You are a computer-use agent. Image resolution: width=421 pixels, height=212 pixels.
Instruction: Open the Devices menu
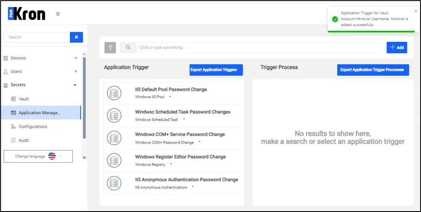pyautogui.click(x=18, y=58)
